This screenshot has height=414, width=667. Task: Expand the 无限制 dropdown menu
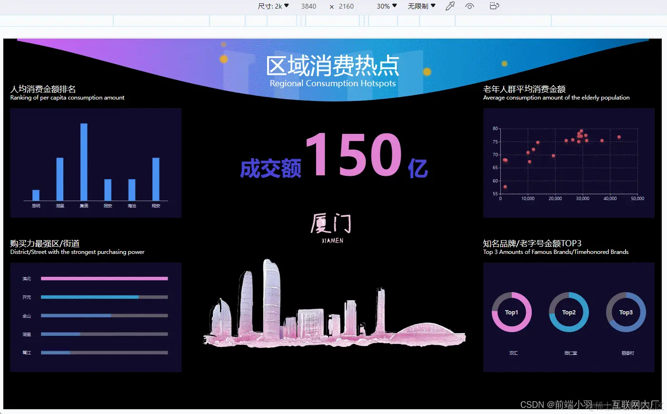tap(420, 6)
